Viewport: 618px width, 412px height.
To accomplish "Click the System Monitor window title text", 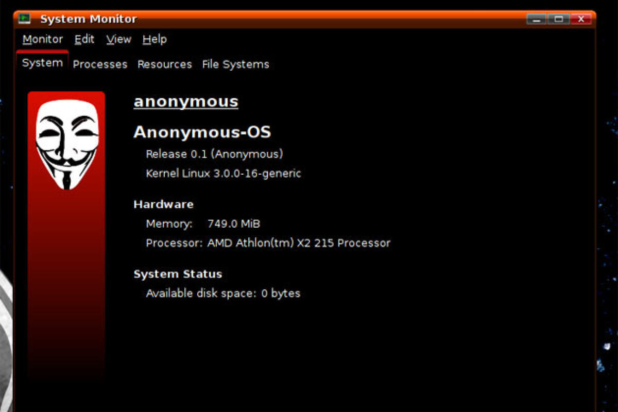I will [89, 19].
